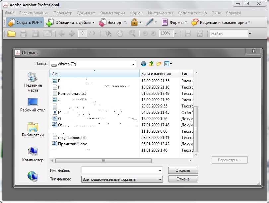Select the text cursor Select tool
The image size is (269, 203).
click(x=108, y=33)
